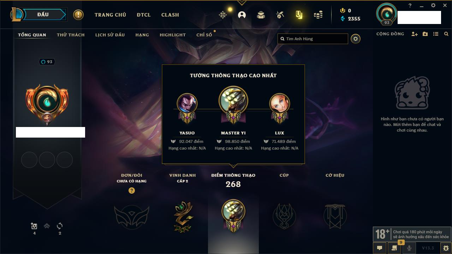Expand the chevron arrow at top center
452x254 pixels.
[x=242, y=3]
